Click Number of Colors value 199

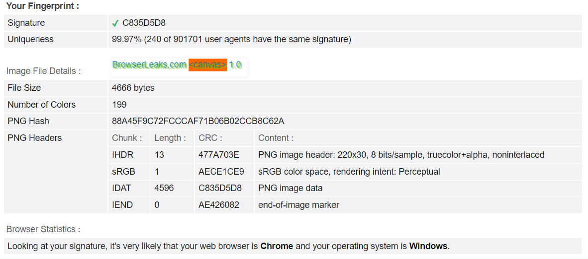[x=119, y=104]
